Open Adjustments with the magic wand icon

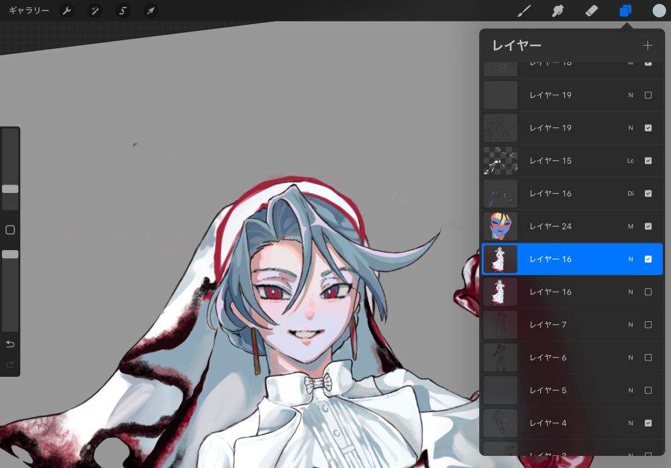tap(95, 11)
